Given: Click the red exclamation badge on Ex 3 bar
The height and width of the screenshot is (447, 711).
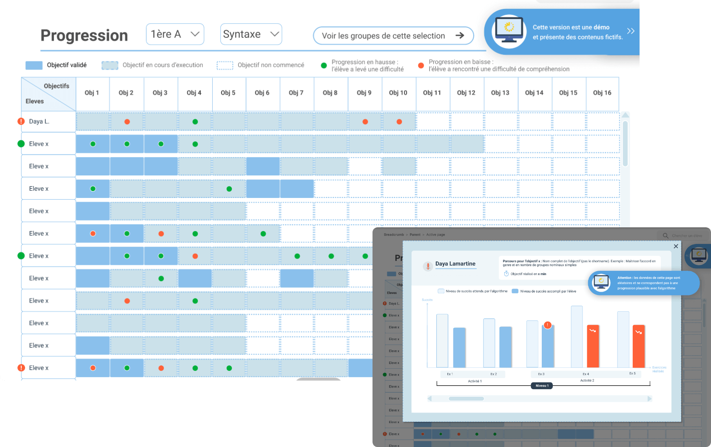Looking at the screenshot, I should [548, 325].
